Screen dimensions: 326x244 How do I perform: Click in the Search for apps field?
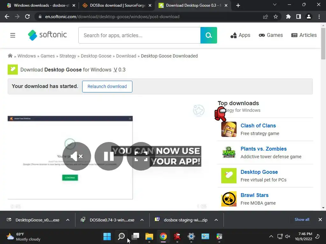(x=139, y=35)
